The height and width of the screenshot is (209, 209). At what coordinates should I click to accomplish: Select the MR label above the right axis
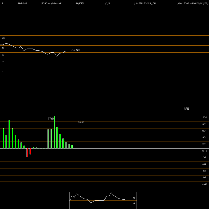tap(186, 109)
